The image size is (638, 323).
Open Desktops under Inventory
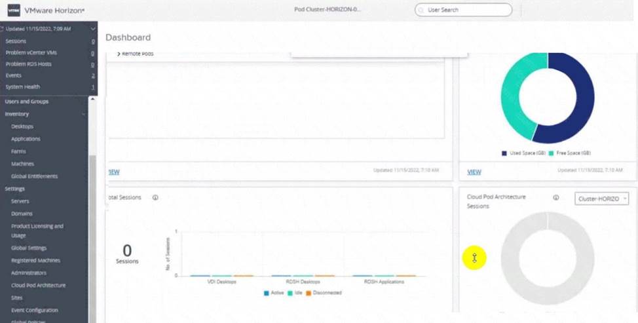coord(22,126)
